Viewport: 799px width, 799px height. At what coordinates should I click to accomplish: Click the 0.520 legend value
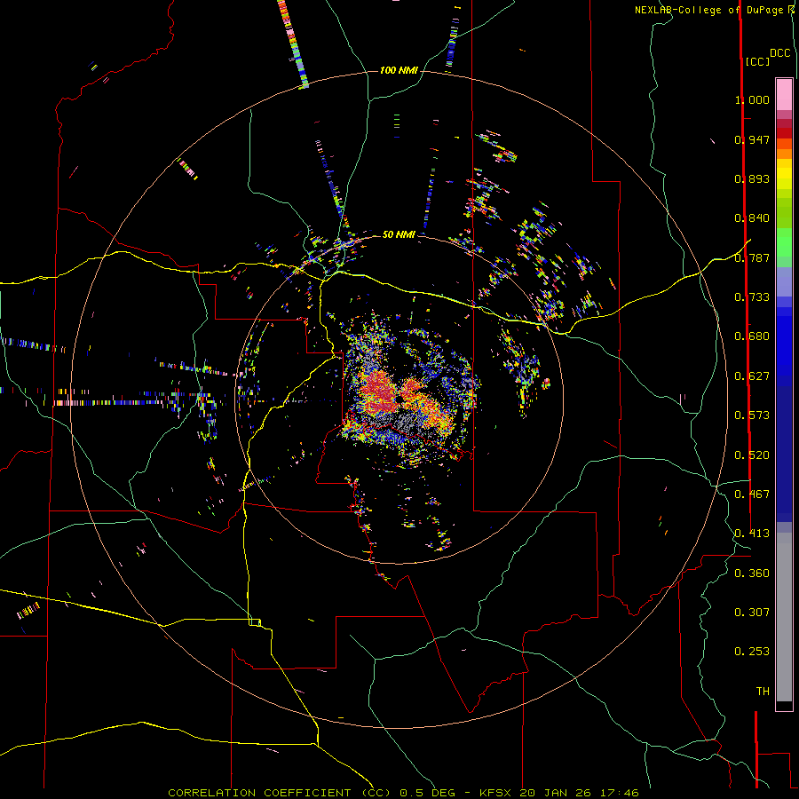[752, 455]
